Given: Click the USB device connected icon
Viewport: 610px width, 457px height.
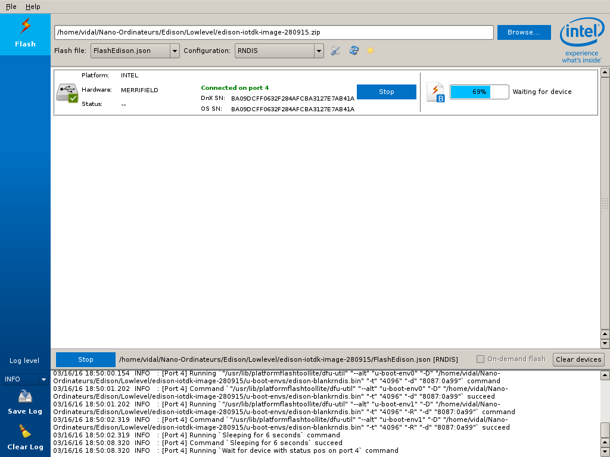Looking at the screenshot, I should point(67,92).
